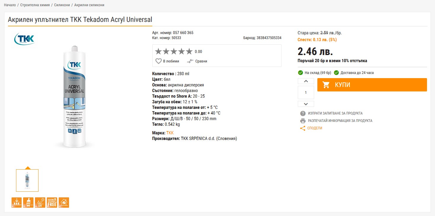The height and width of the screenshot is (216, 435).
Task: Click Поръчай 20 бр и вземи 10% отстъпка
Action: [332, 61]
